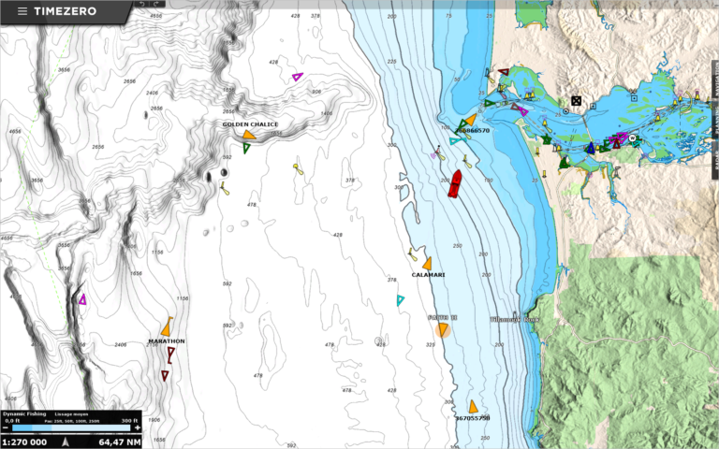Click the black crossed-box marker on land
The width and height of the screenshot is (719, 449).
(577, 101)
